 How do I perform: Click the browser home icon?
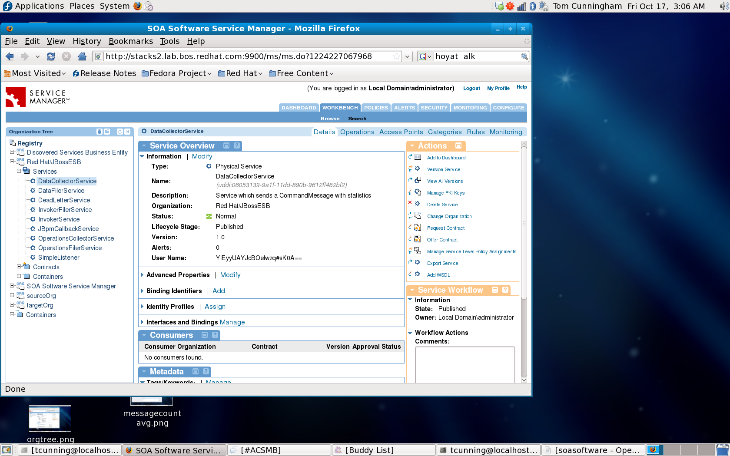(x=82, y=56)
